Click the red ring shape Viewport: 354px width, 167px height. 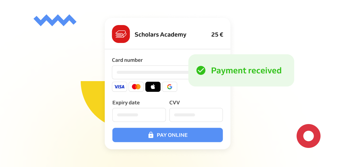click(x=308, y=136)
